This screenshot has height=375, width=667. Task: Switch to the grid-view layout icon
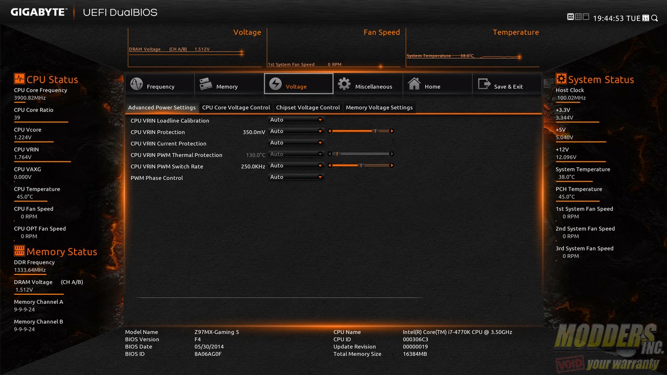pyautogui.click(x=578, y=17)
